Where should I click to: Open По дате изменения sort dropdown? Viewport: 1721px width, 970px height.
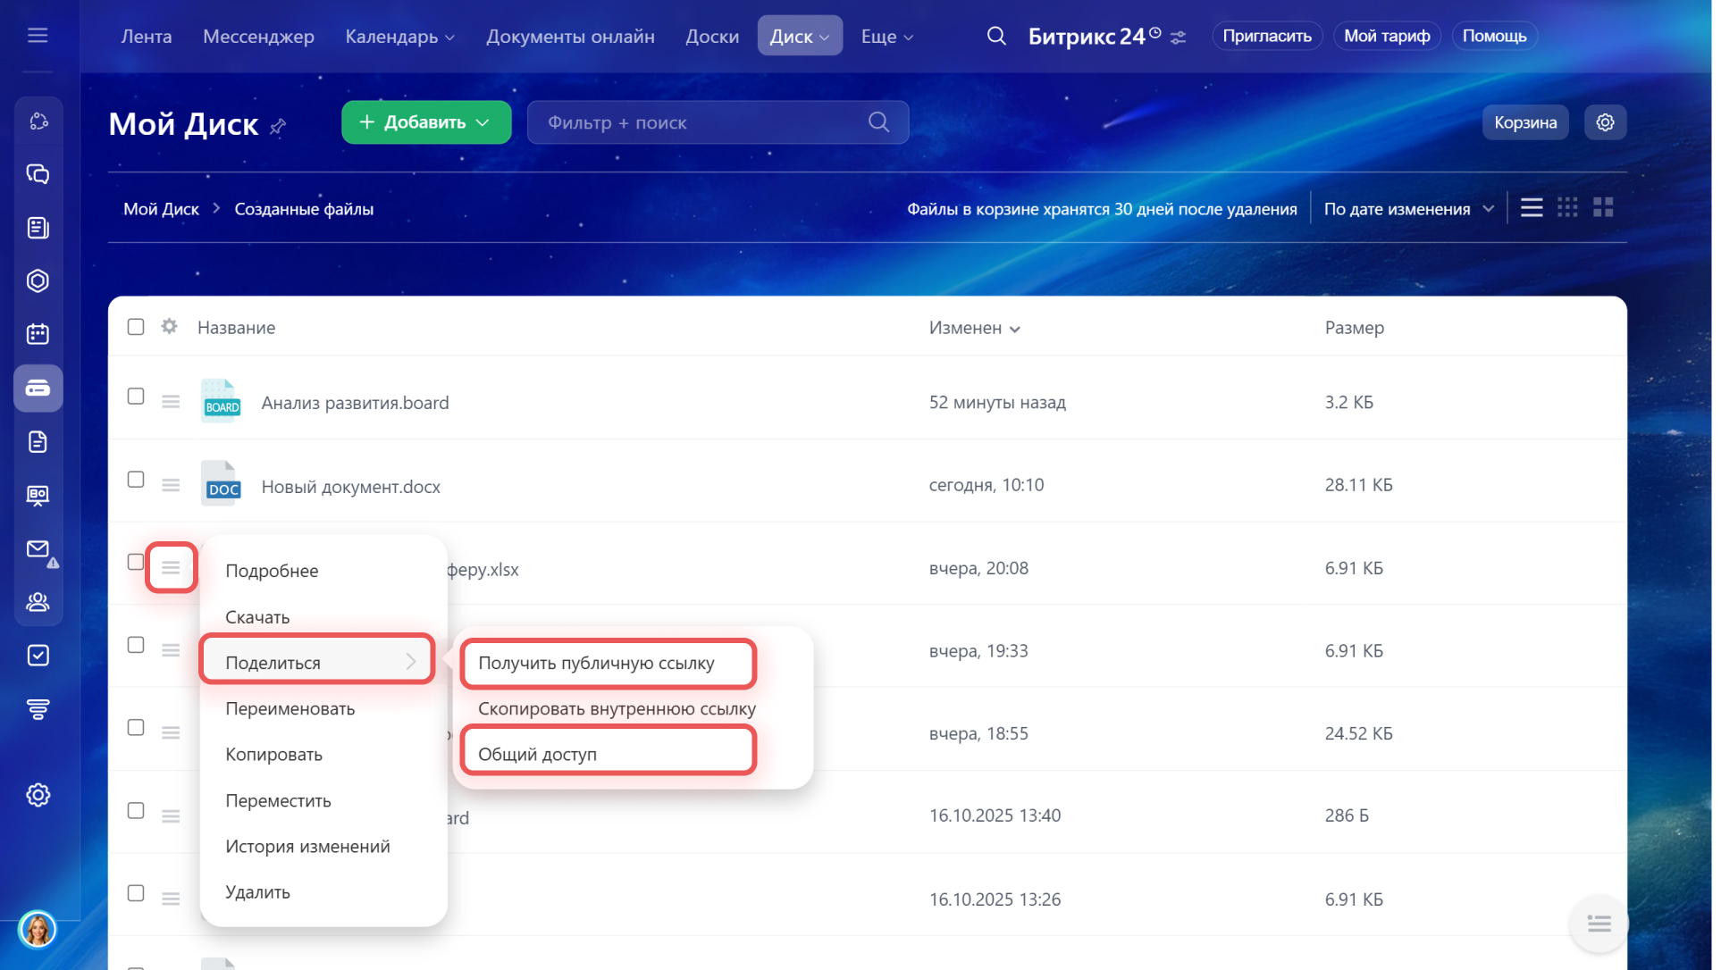pyautogui.click(x=1408, y=209)
